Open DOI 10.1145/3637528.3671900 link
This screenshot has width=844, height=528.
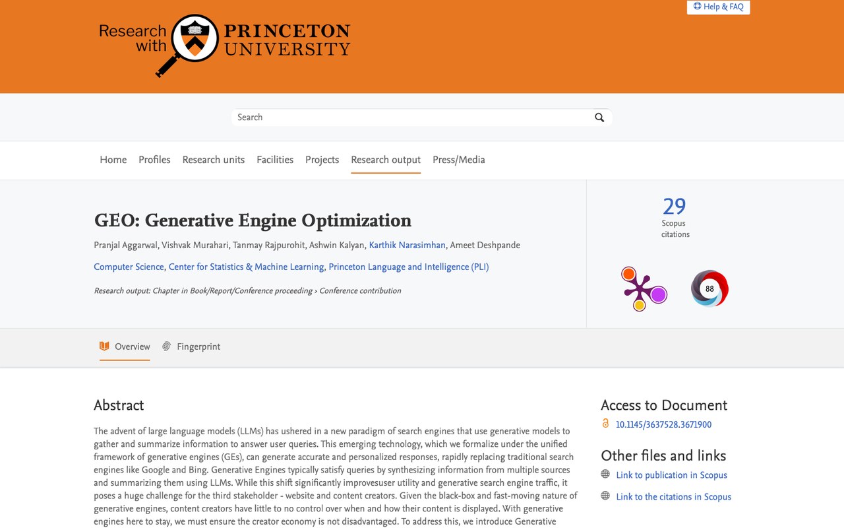click(x=663, y=425)
